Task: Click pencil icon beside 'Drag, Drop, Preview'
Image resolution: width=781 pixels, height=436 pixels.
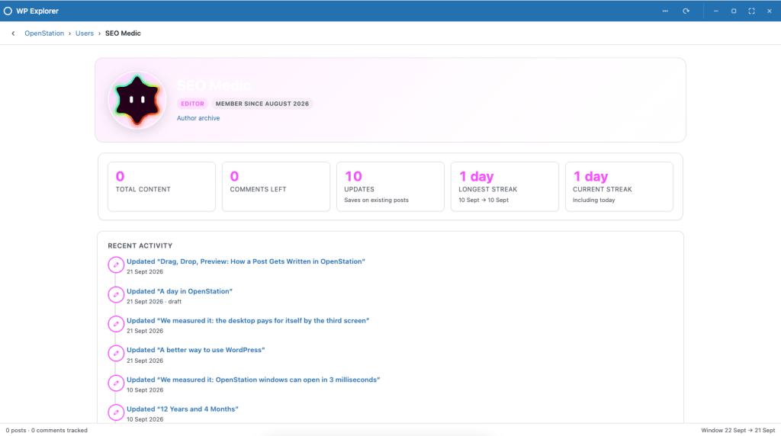Action: tap(116, 264)
